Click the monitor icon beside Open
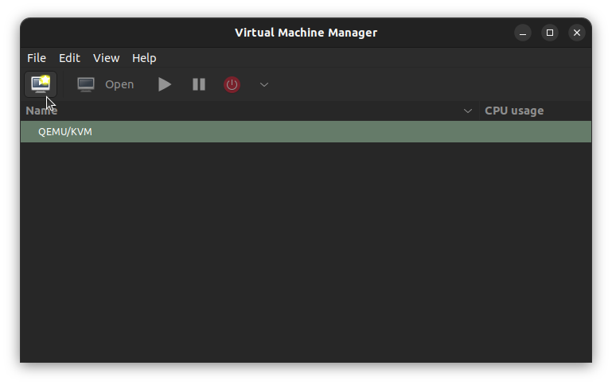 point(86,84)
